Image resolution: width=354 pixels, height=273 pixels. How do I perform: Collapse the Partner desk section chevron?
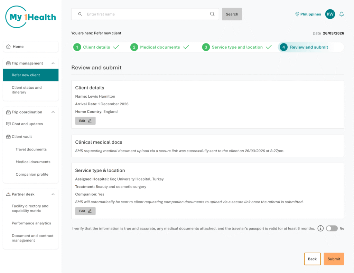click(53, 194)
